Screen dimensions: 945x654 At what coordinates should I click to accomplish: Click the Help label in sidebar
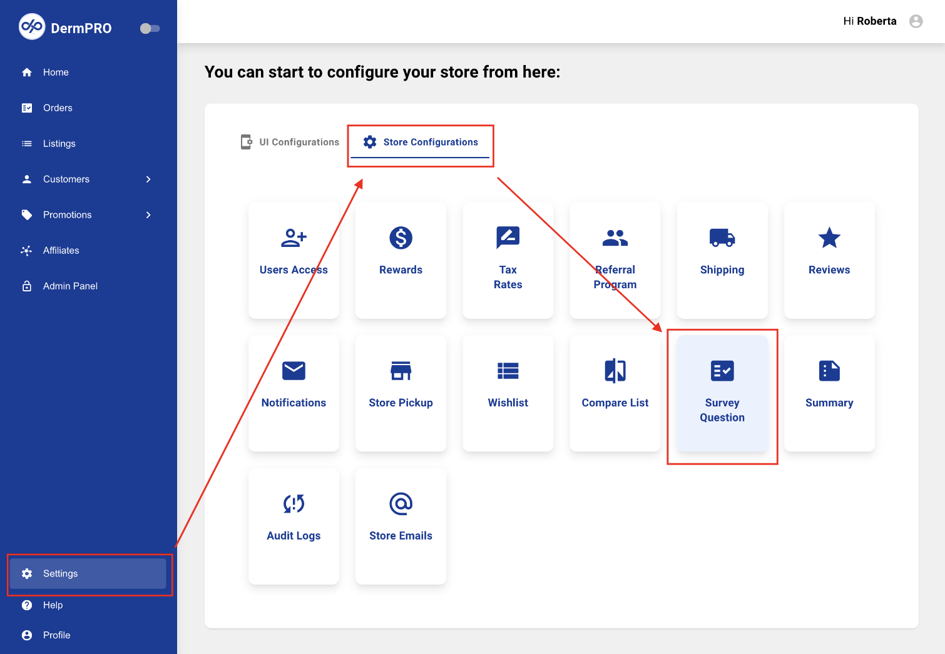(x=53, y=605)
